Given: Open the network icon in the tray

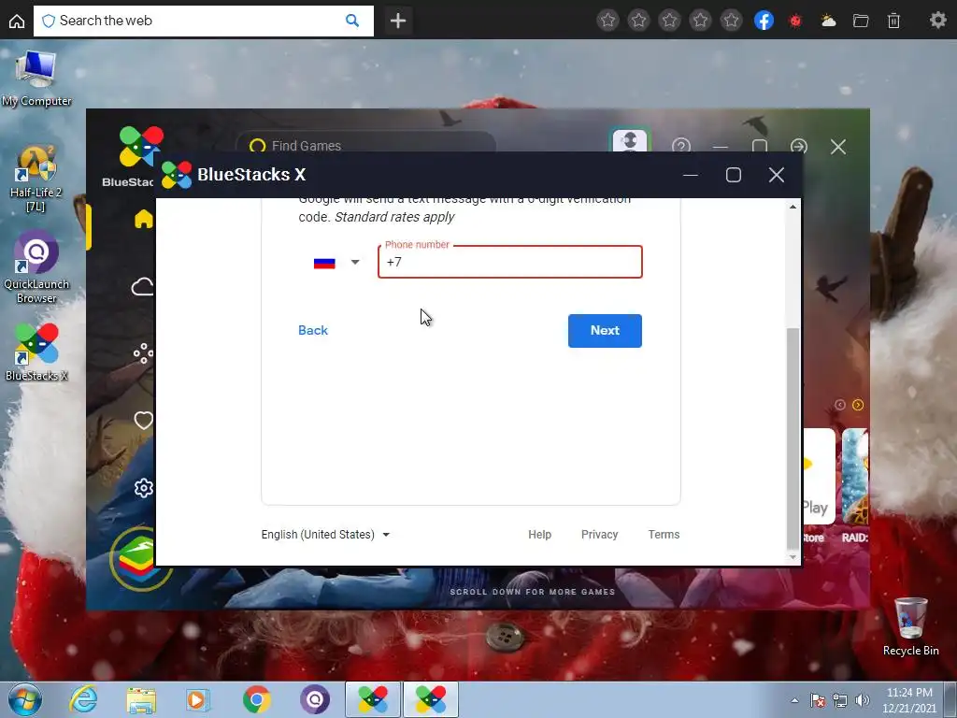Looking at the screenshot, I should 840,700.
